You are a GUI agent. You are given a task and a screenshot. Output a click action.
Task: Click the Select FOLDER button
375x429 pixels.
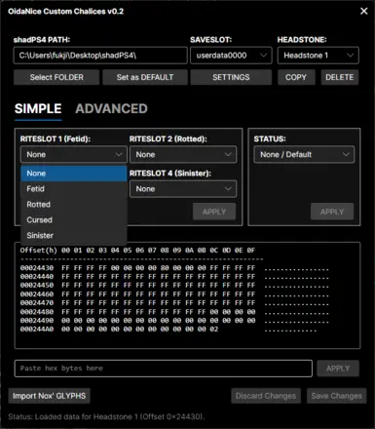pyautogui.click(x=56, y=77)
